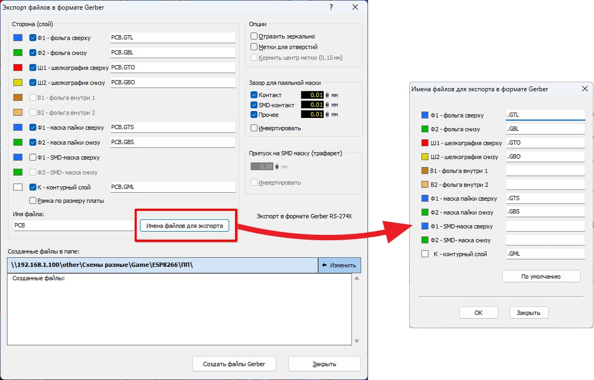The image size is (594, 380).
Task: Click По умолчанию to reset extensions
Action: pyautogui.click(x=541, y=276)
